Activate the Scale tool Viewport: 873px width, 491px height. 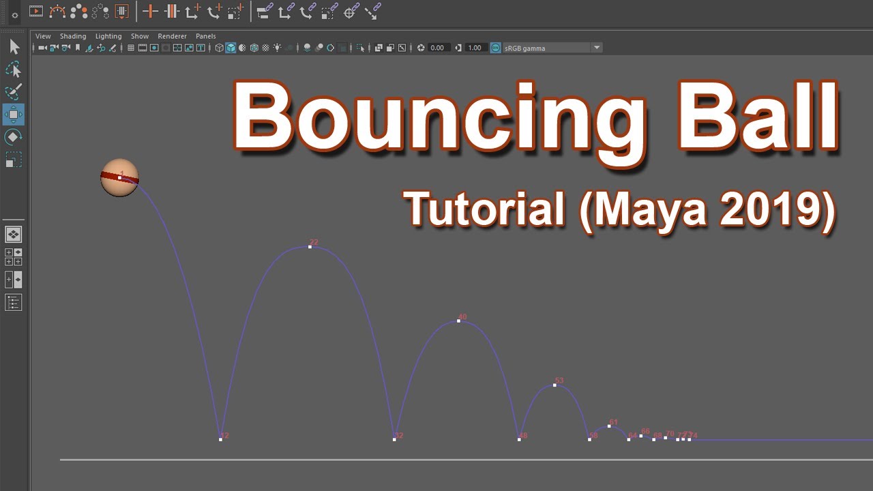point(14,160)
